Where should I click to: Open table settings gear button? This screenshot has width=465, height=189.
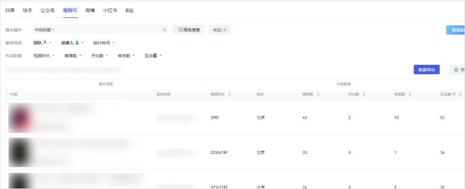[457, 70]
